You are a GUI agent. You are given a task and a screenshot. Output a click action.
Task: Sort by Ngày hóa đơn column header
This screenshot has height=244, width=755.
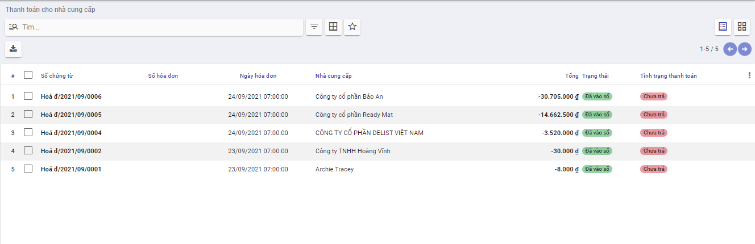click(x=258, y=76)
